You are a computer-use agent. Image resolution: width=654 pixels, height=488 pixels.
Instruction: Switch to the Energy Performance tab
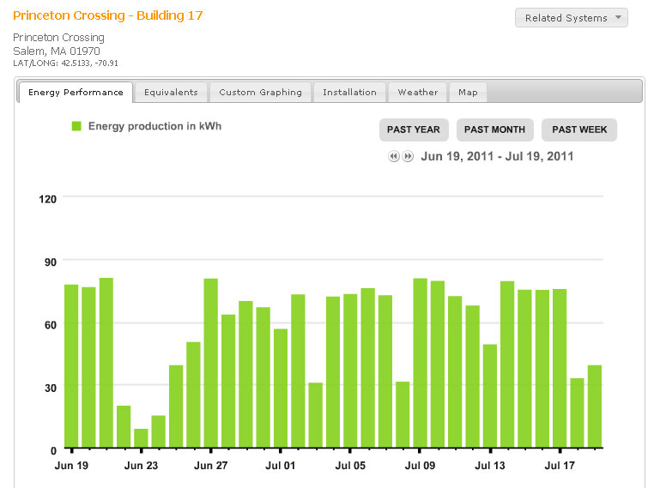(x=76, y=93)
